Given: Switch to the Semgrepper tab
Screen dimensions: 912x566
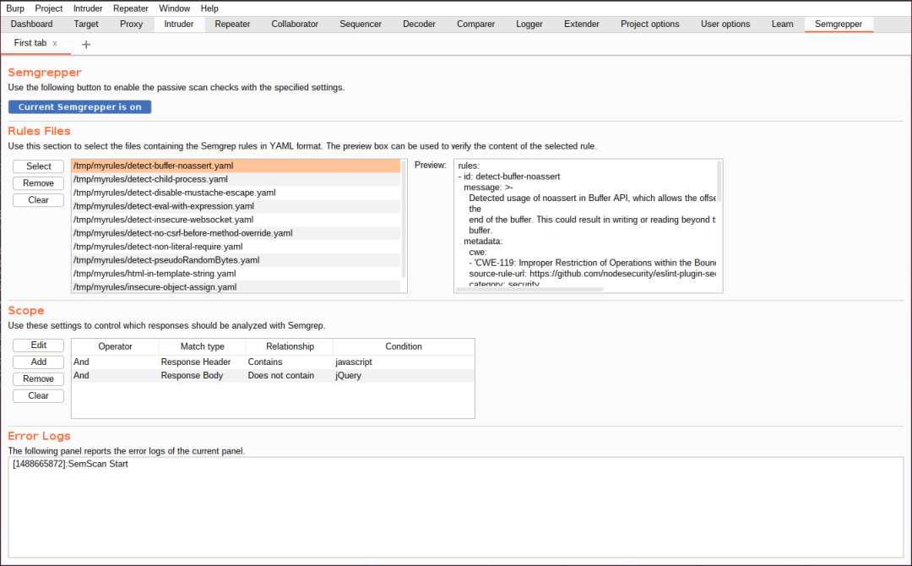Looking at the screenshot, I should (839, 24).
